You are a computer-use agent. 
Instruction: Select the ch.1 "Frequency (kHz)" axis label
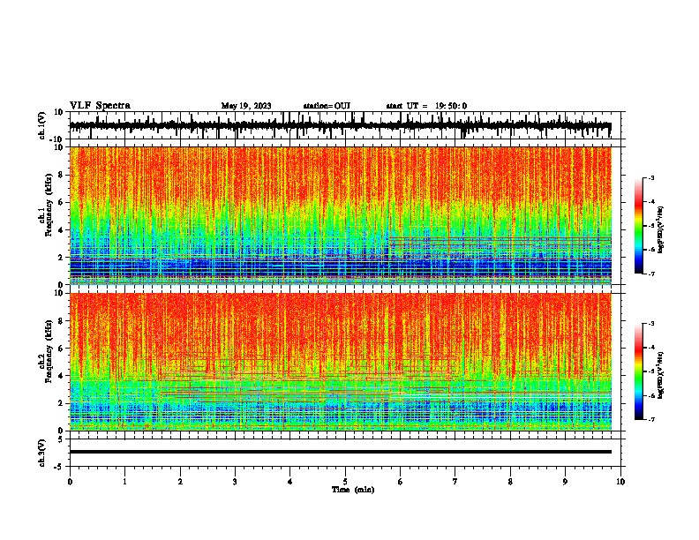[49, 205]
